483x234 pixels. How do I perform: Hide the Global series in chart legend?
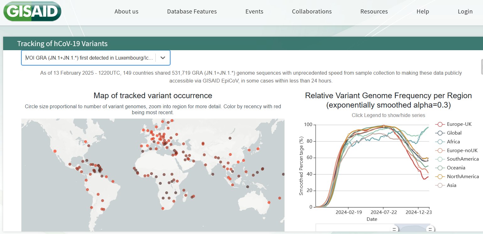tap(454, 133)
